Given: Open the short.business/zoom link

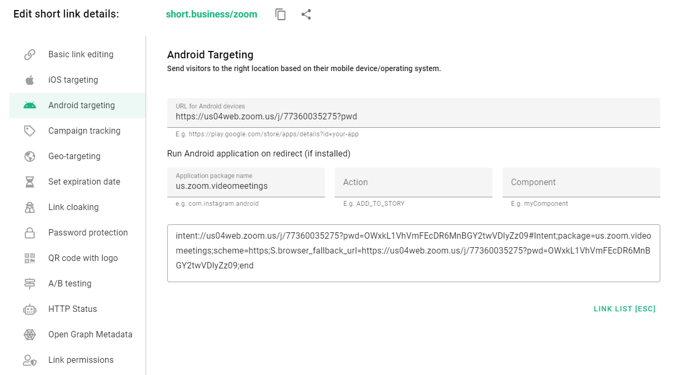Looking at the screenshot, I should pos(211,14).
